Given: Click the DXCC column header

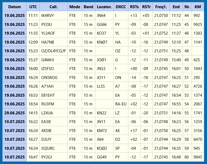Looking at the screenshot, I should pos(121,7).
